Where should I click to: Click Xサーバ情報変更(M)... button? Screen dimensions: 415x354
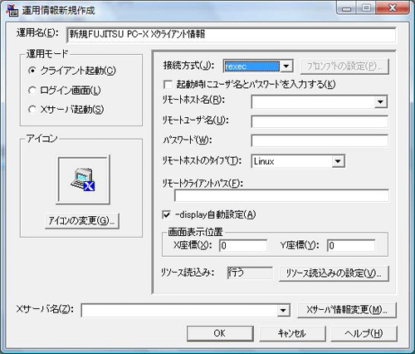point(347,310)
